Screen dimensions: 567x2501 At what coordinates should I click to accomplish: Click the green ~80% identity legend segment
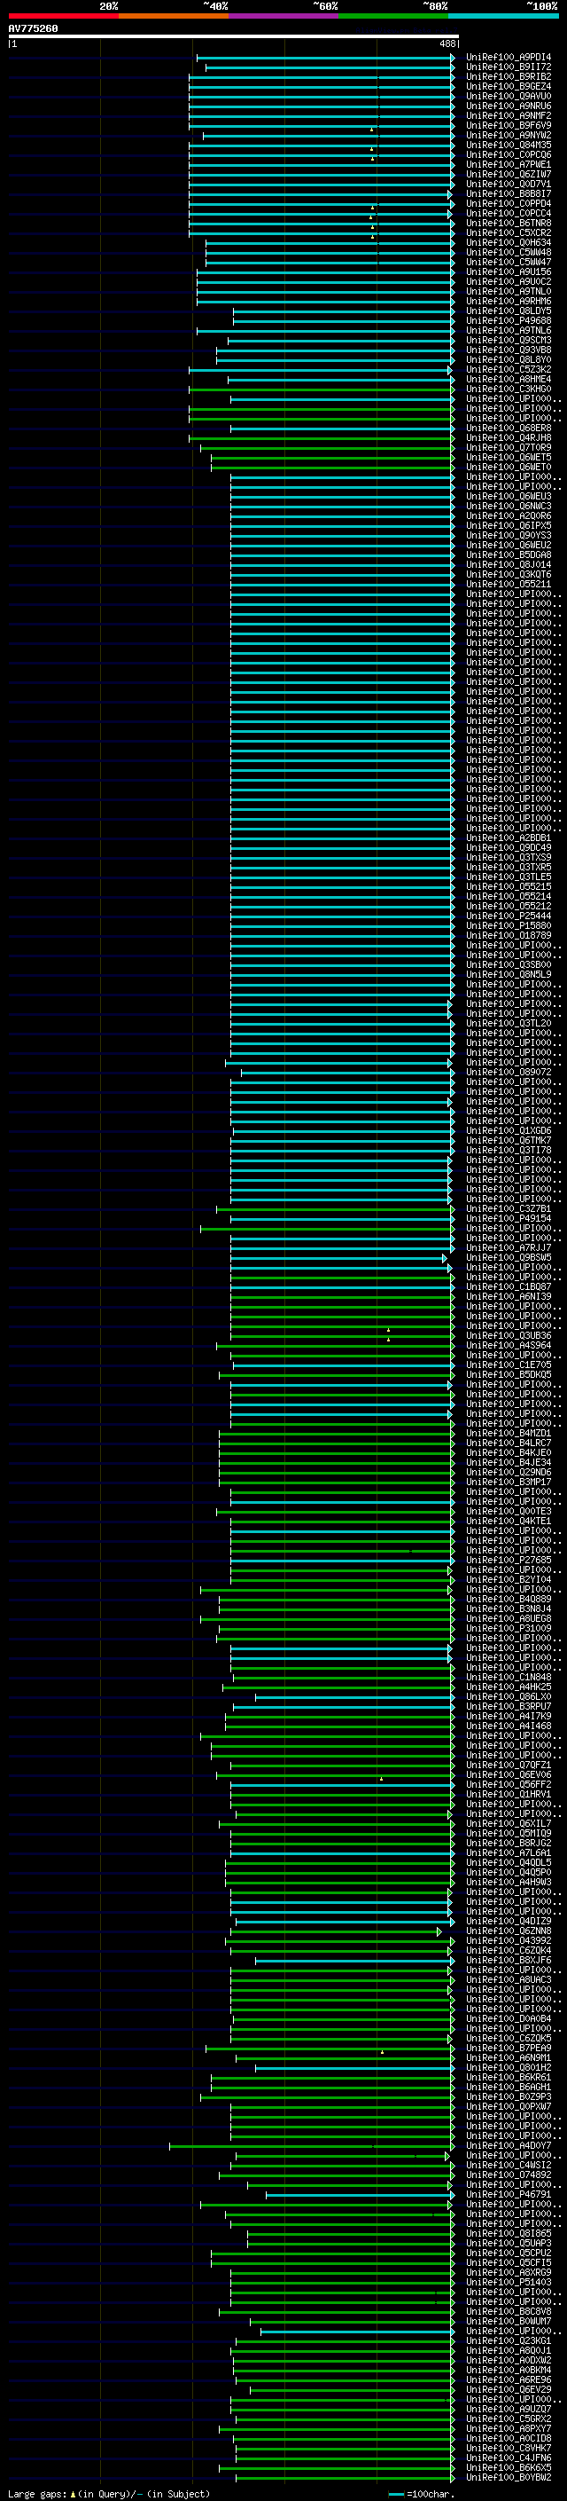(393, 16)
